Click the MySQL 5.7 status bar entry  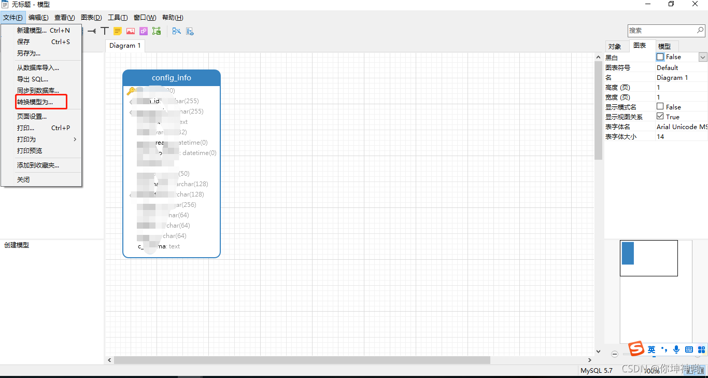[x=597, y=370]
